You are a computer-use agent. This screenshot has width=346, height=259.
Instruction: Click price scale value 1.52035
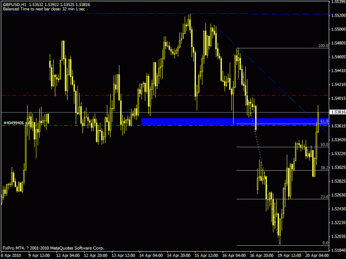point(338,236)
